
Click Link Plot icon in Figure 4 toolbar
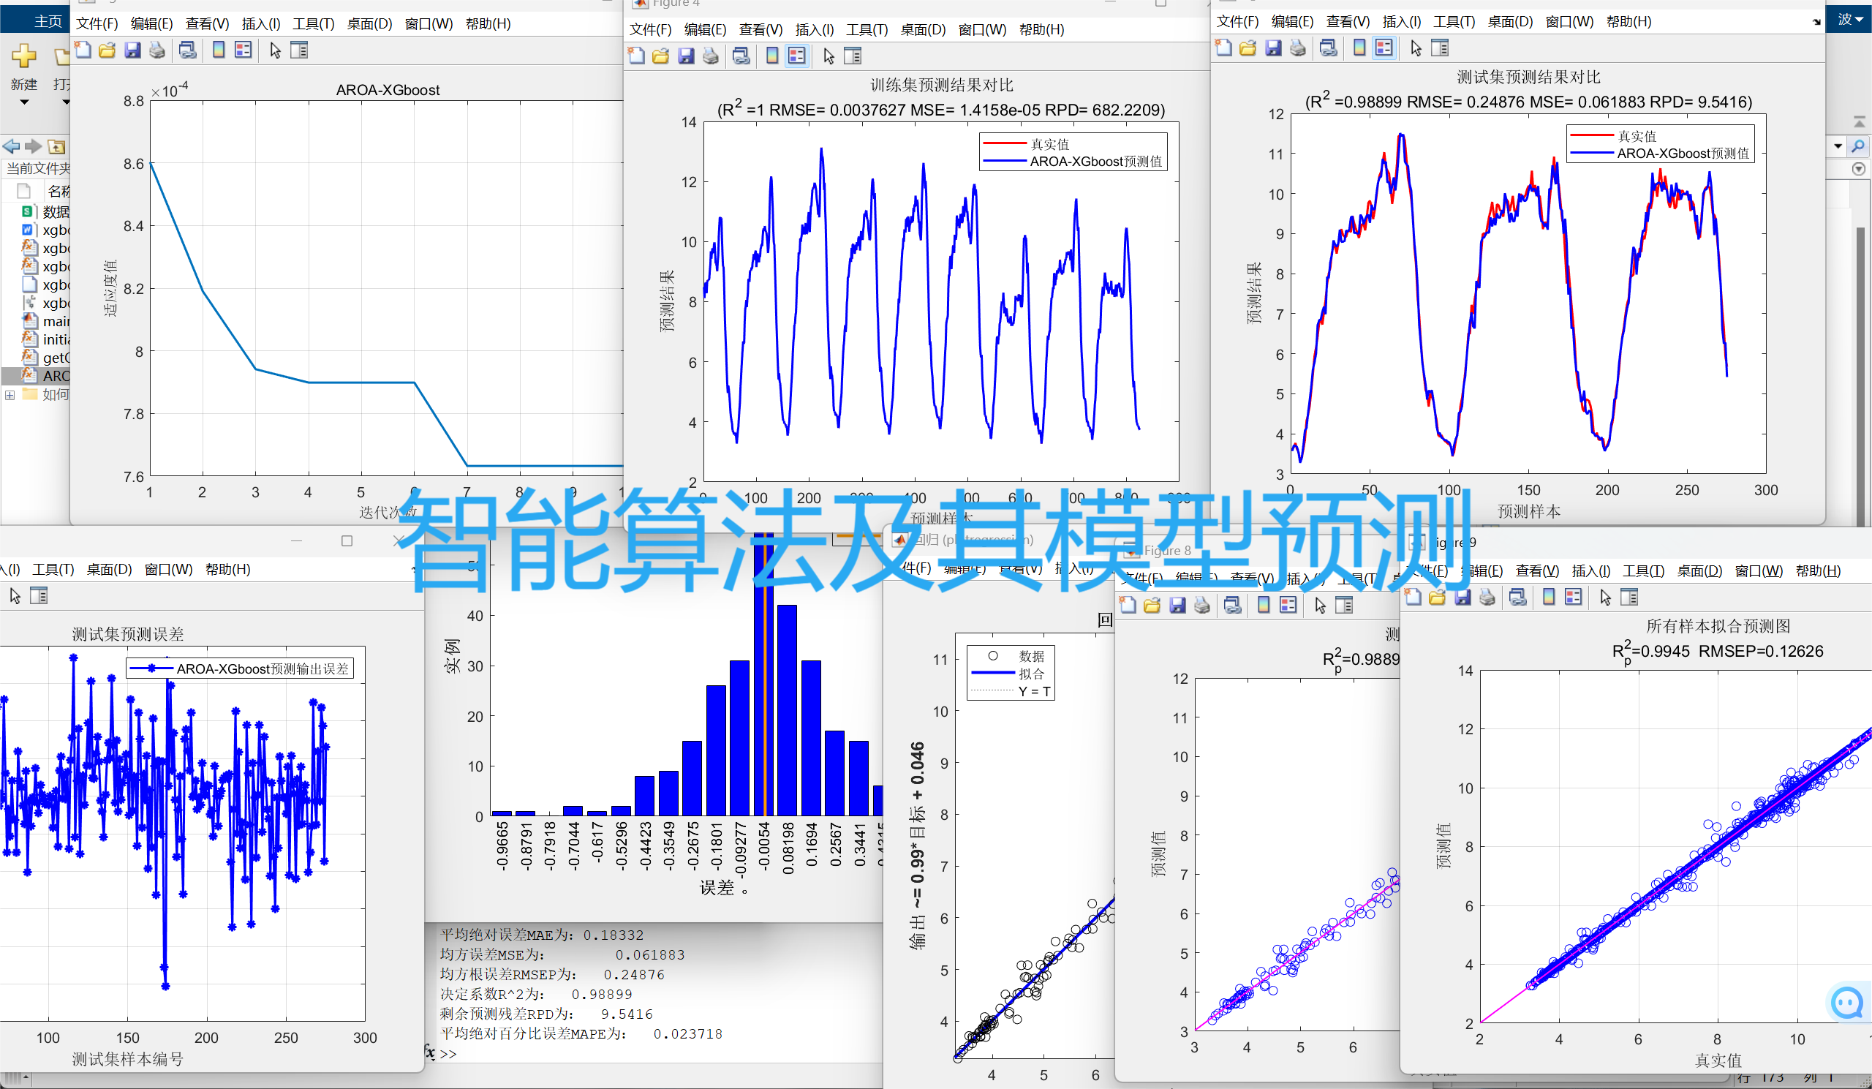741,56
